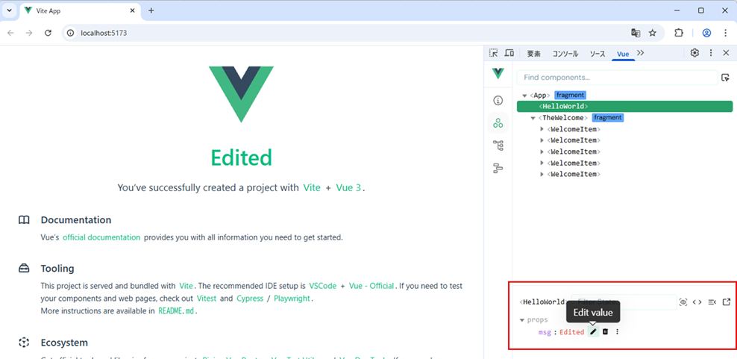Switch to the コンソール tab

click(x=565, y=54)
